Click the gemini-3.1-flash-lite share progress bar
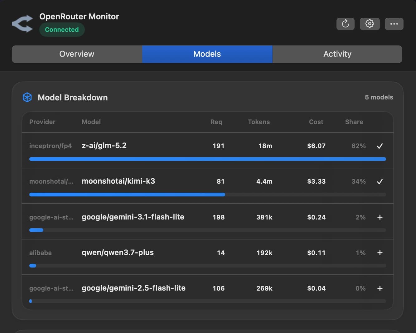The height and width of the screenshot is (333, 416). coord(208,230)
